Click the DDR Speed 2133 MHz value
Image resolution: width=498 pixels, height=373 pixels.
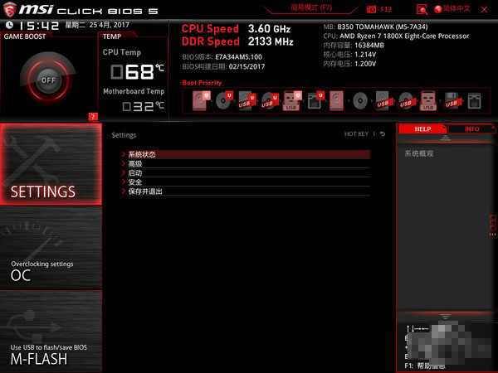pos(271,41)
